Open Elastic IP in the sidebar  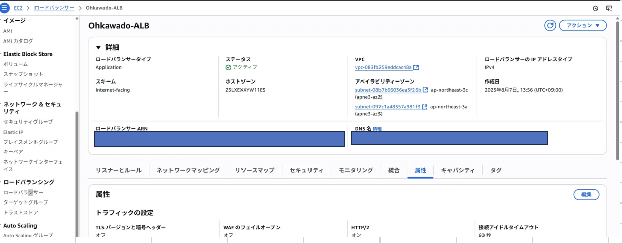pos(13,132)
